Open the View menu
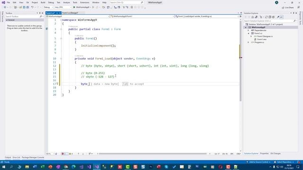 (21, 2)
